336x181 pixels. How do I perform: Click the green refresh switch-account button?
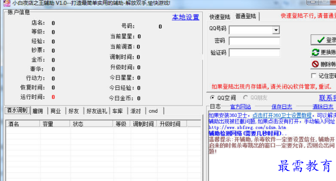(x=324, y=52)
